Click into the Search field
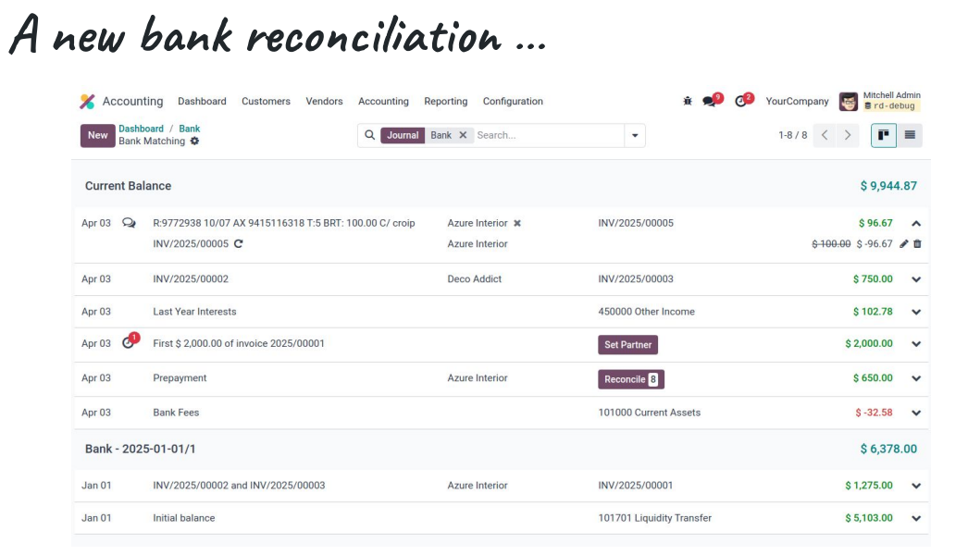The height and width of the screenshot is (555, 968). [546, 135]
